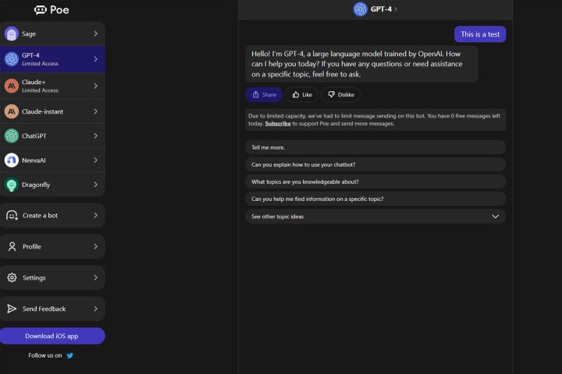This screenshot has width=562, height=374.
Task: Click the thumbs-down icon
Action: click(331, 94)
